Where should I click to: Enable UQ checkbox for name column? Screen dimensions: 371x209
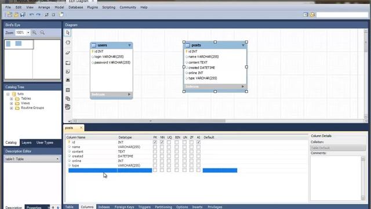point(169,147)
